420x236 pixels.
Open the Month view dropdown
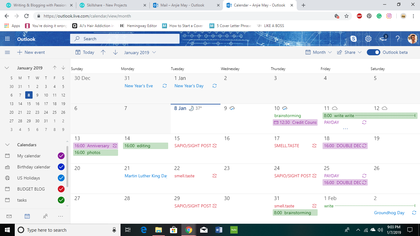coord(319,52)
